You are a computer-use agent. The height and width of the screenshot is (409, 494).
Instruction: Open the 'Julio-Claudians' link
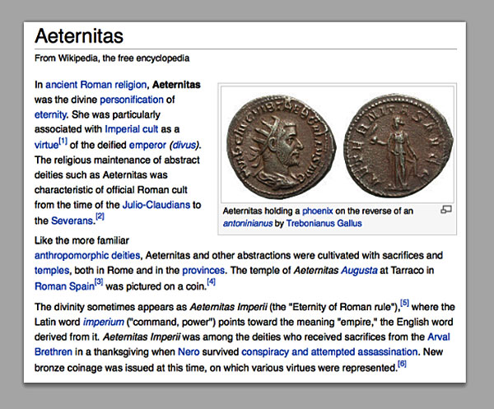click(156, 205)
